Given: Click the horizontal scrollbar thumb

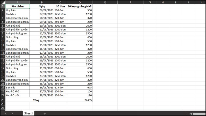Looking at the screenshot, I should (x=199, y=114).
